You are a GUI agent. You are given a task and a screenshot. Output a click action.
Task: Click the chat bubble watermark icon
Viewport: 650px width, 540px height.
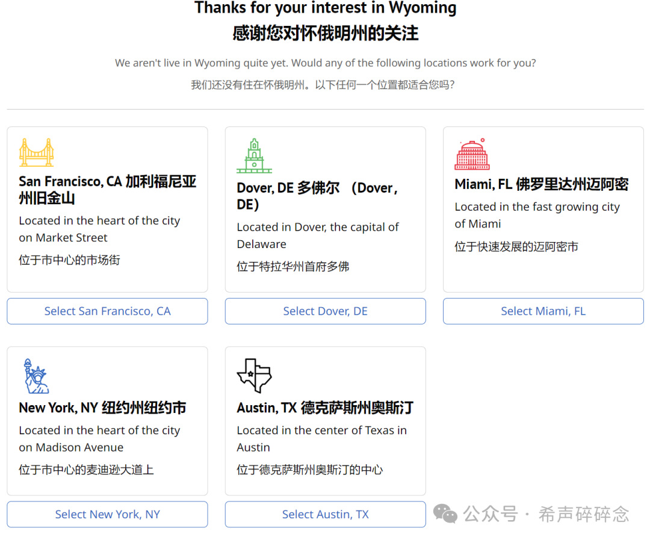(445, 514)
